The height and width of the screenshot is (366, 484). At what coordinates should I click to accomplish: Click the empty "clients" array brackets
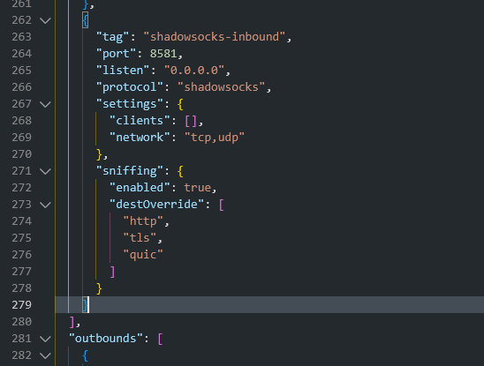[191, 121]
